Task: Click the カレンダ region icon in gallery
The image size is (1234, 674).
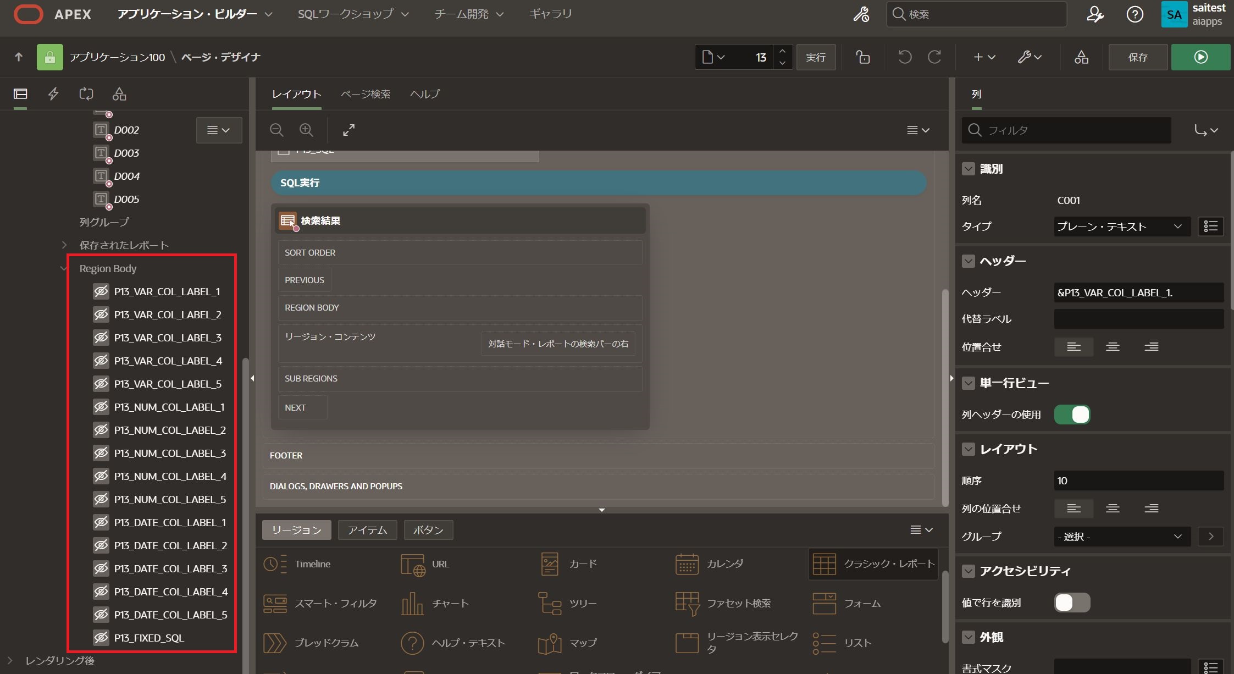Action: [x=688, y=563]
